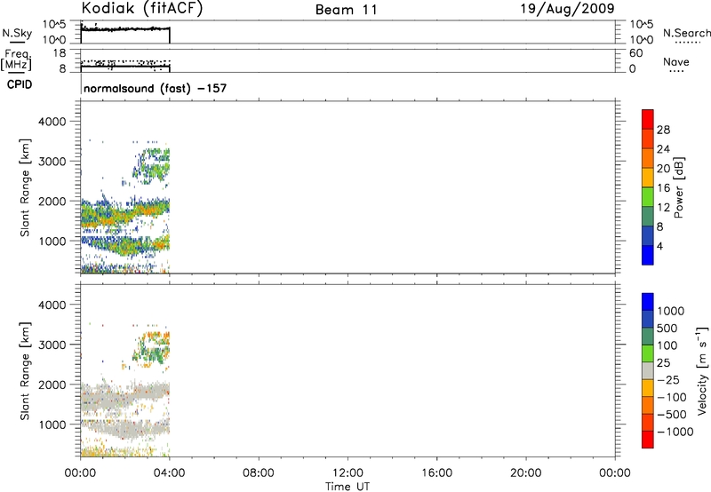
Task: Click the 'N.Search' legend label
Action: pos(686,33)
